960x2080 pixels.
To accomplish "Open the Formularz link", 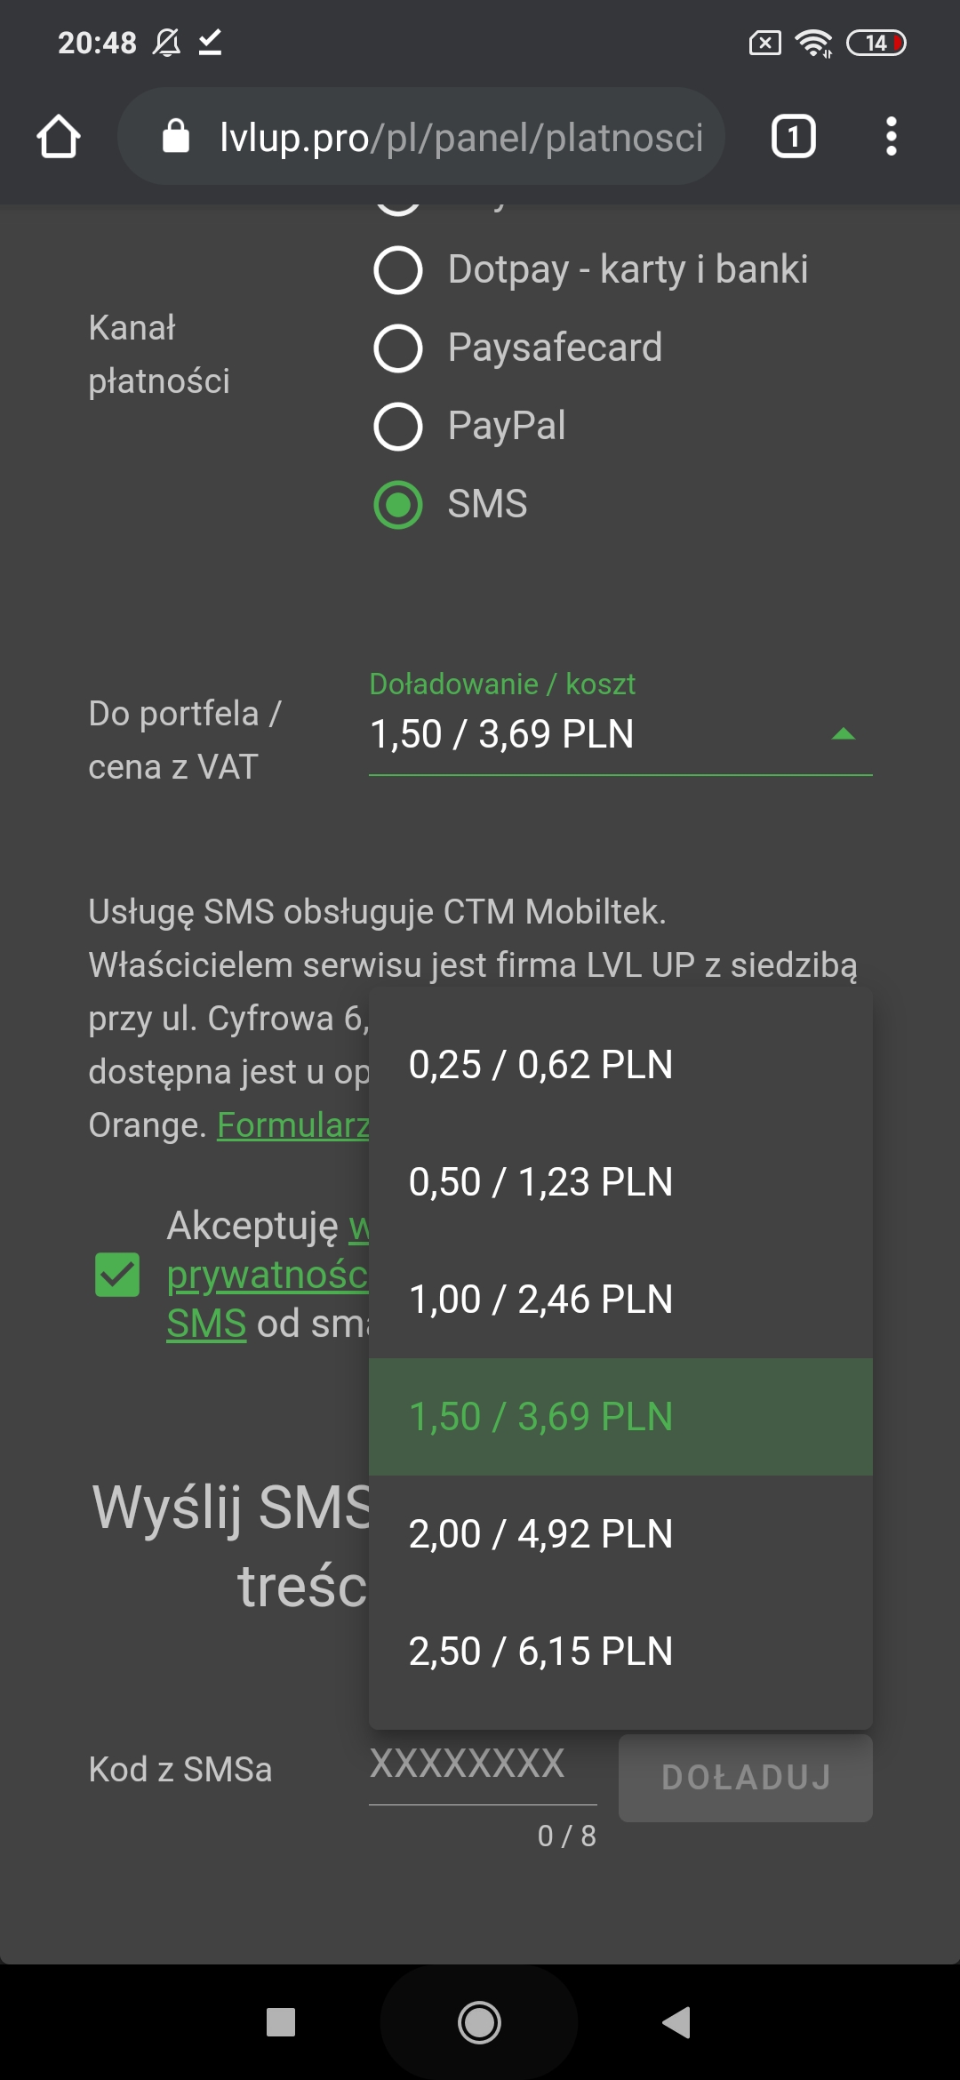I will (x=293, y=1125).
